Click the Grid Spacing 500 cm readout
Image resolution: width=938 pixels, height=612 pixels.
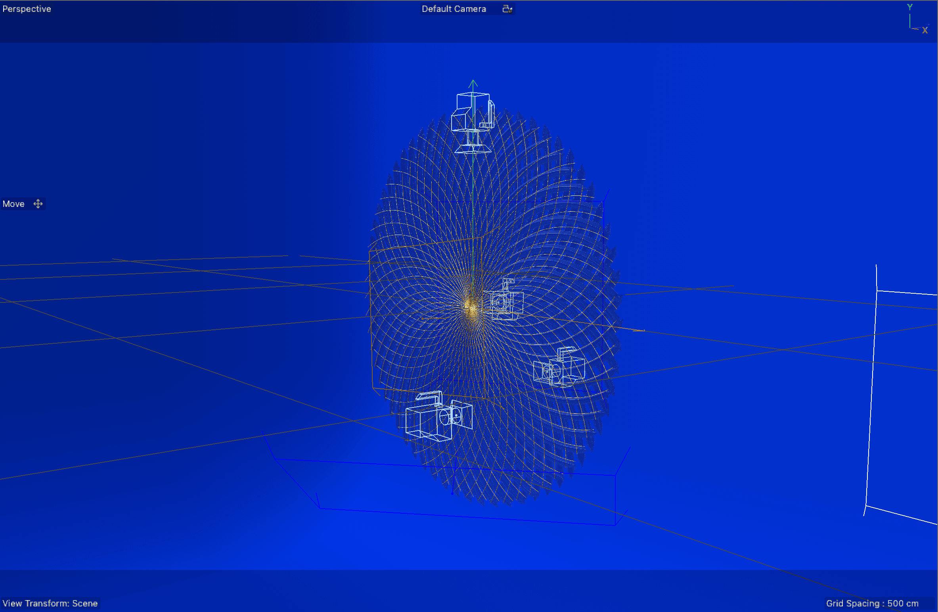pyautogui.click(x=872, y=603)
